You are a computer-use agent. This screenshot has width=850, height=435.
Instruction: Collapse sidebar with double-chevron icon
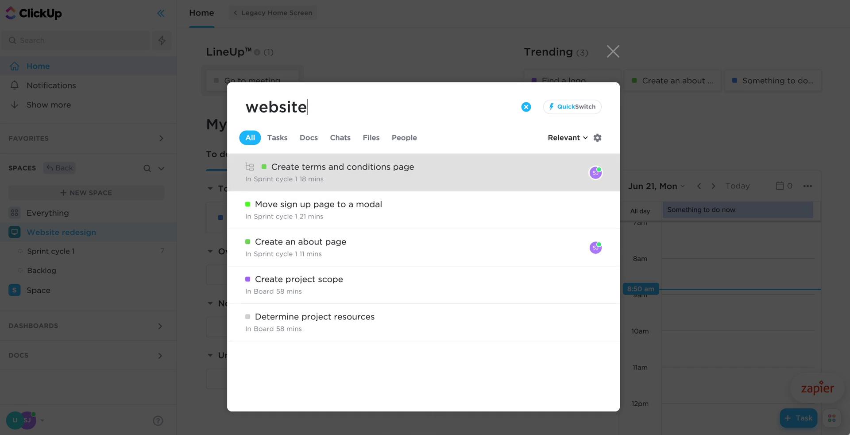click(161, 13)
